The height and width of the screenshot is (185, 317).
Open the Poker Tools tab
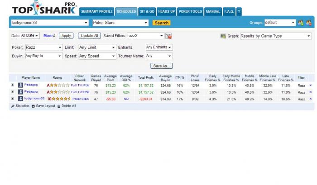tap(190, 11)
